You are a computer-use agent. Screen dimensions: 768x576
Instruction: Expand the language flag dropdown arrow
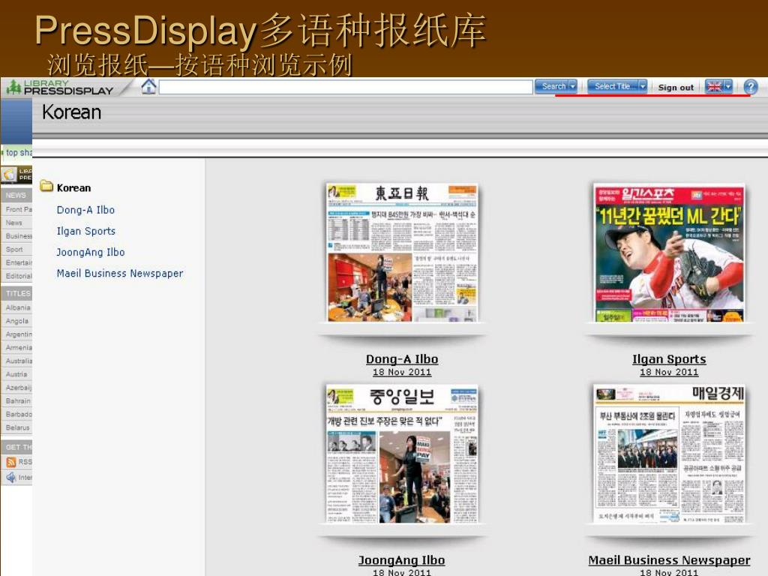pos(727,86)
